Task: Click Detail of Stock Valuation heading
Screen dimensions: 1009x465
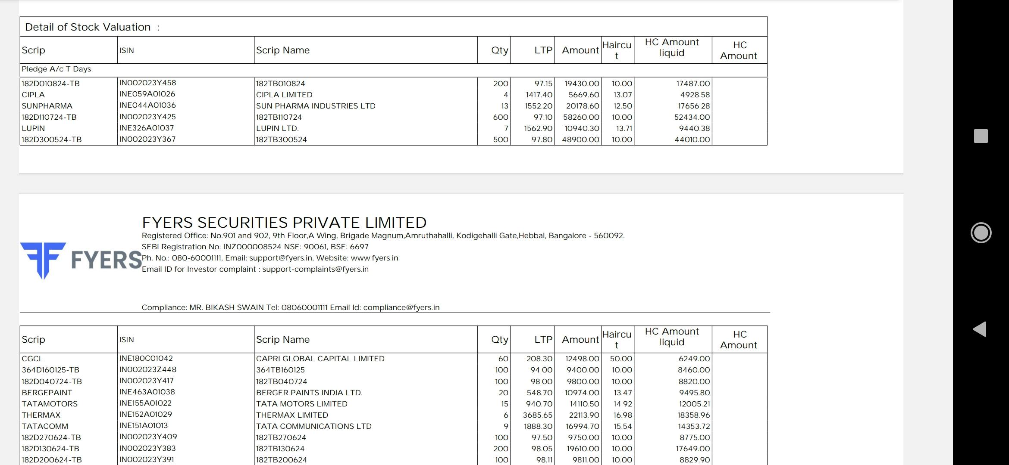Action: (88, 27)
